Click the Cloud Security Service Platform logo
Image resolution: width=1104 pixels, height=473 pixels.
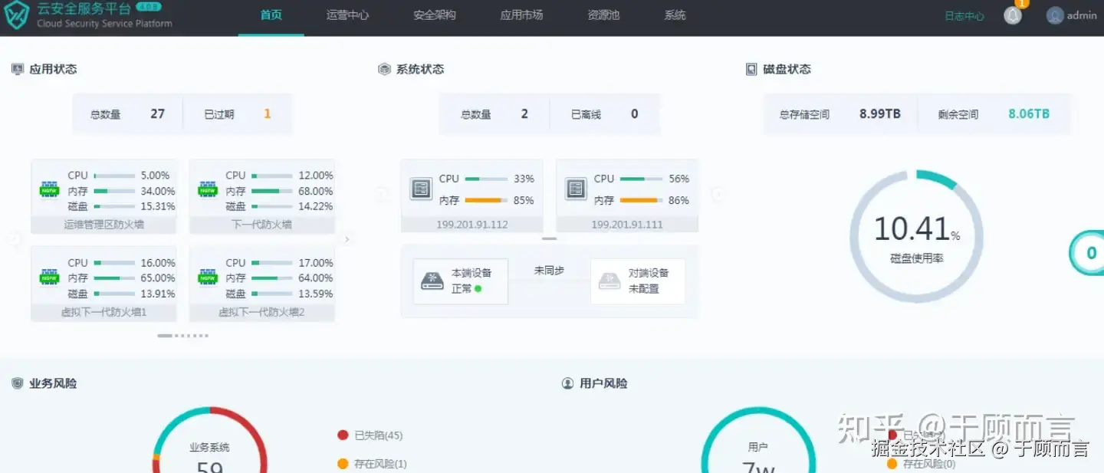[18, 16]
